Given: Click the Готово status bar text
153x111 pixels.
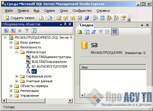Looking at the screenshot, I should 9,107.
